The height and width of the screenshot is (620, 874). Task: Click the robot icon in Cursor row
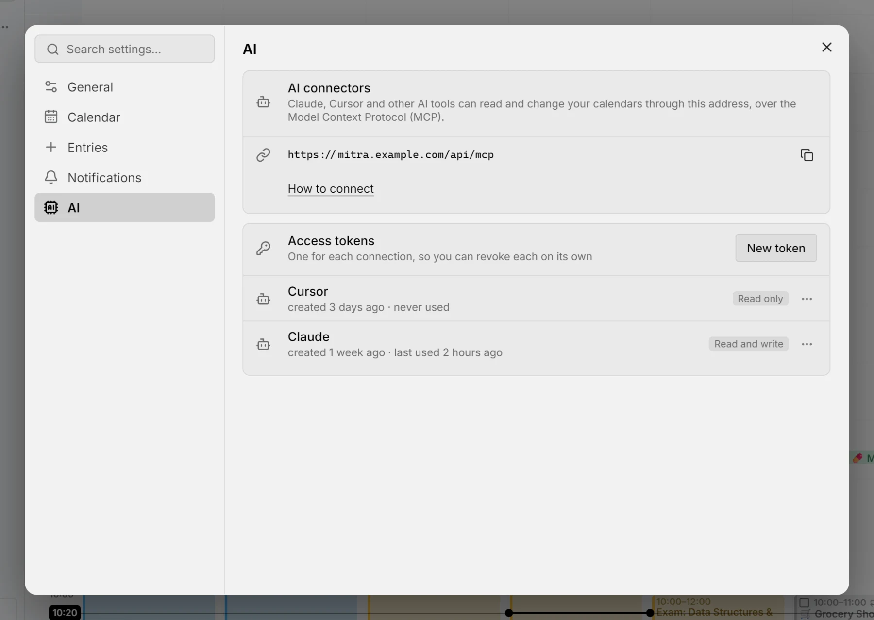pos(263,299)
